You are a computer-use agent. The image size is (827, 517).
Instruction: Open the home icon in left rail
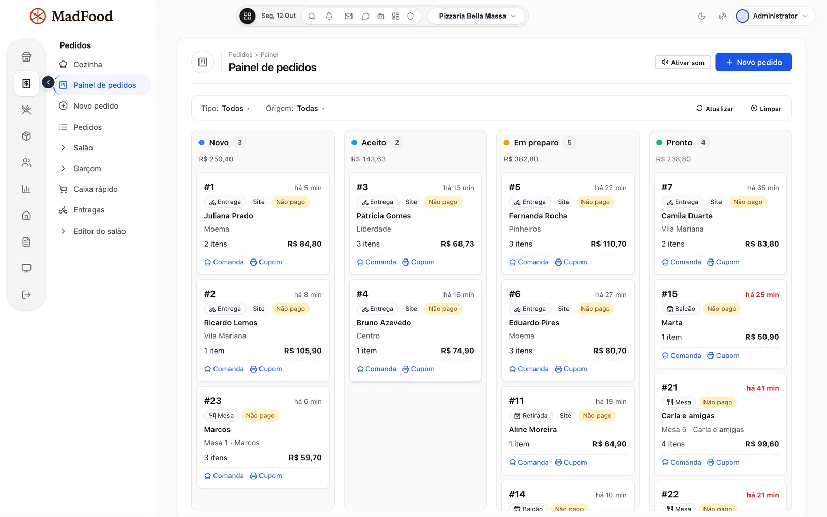(x=26, y=215)
